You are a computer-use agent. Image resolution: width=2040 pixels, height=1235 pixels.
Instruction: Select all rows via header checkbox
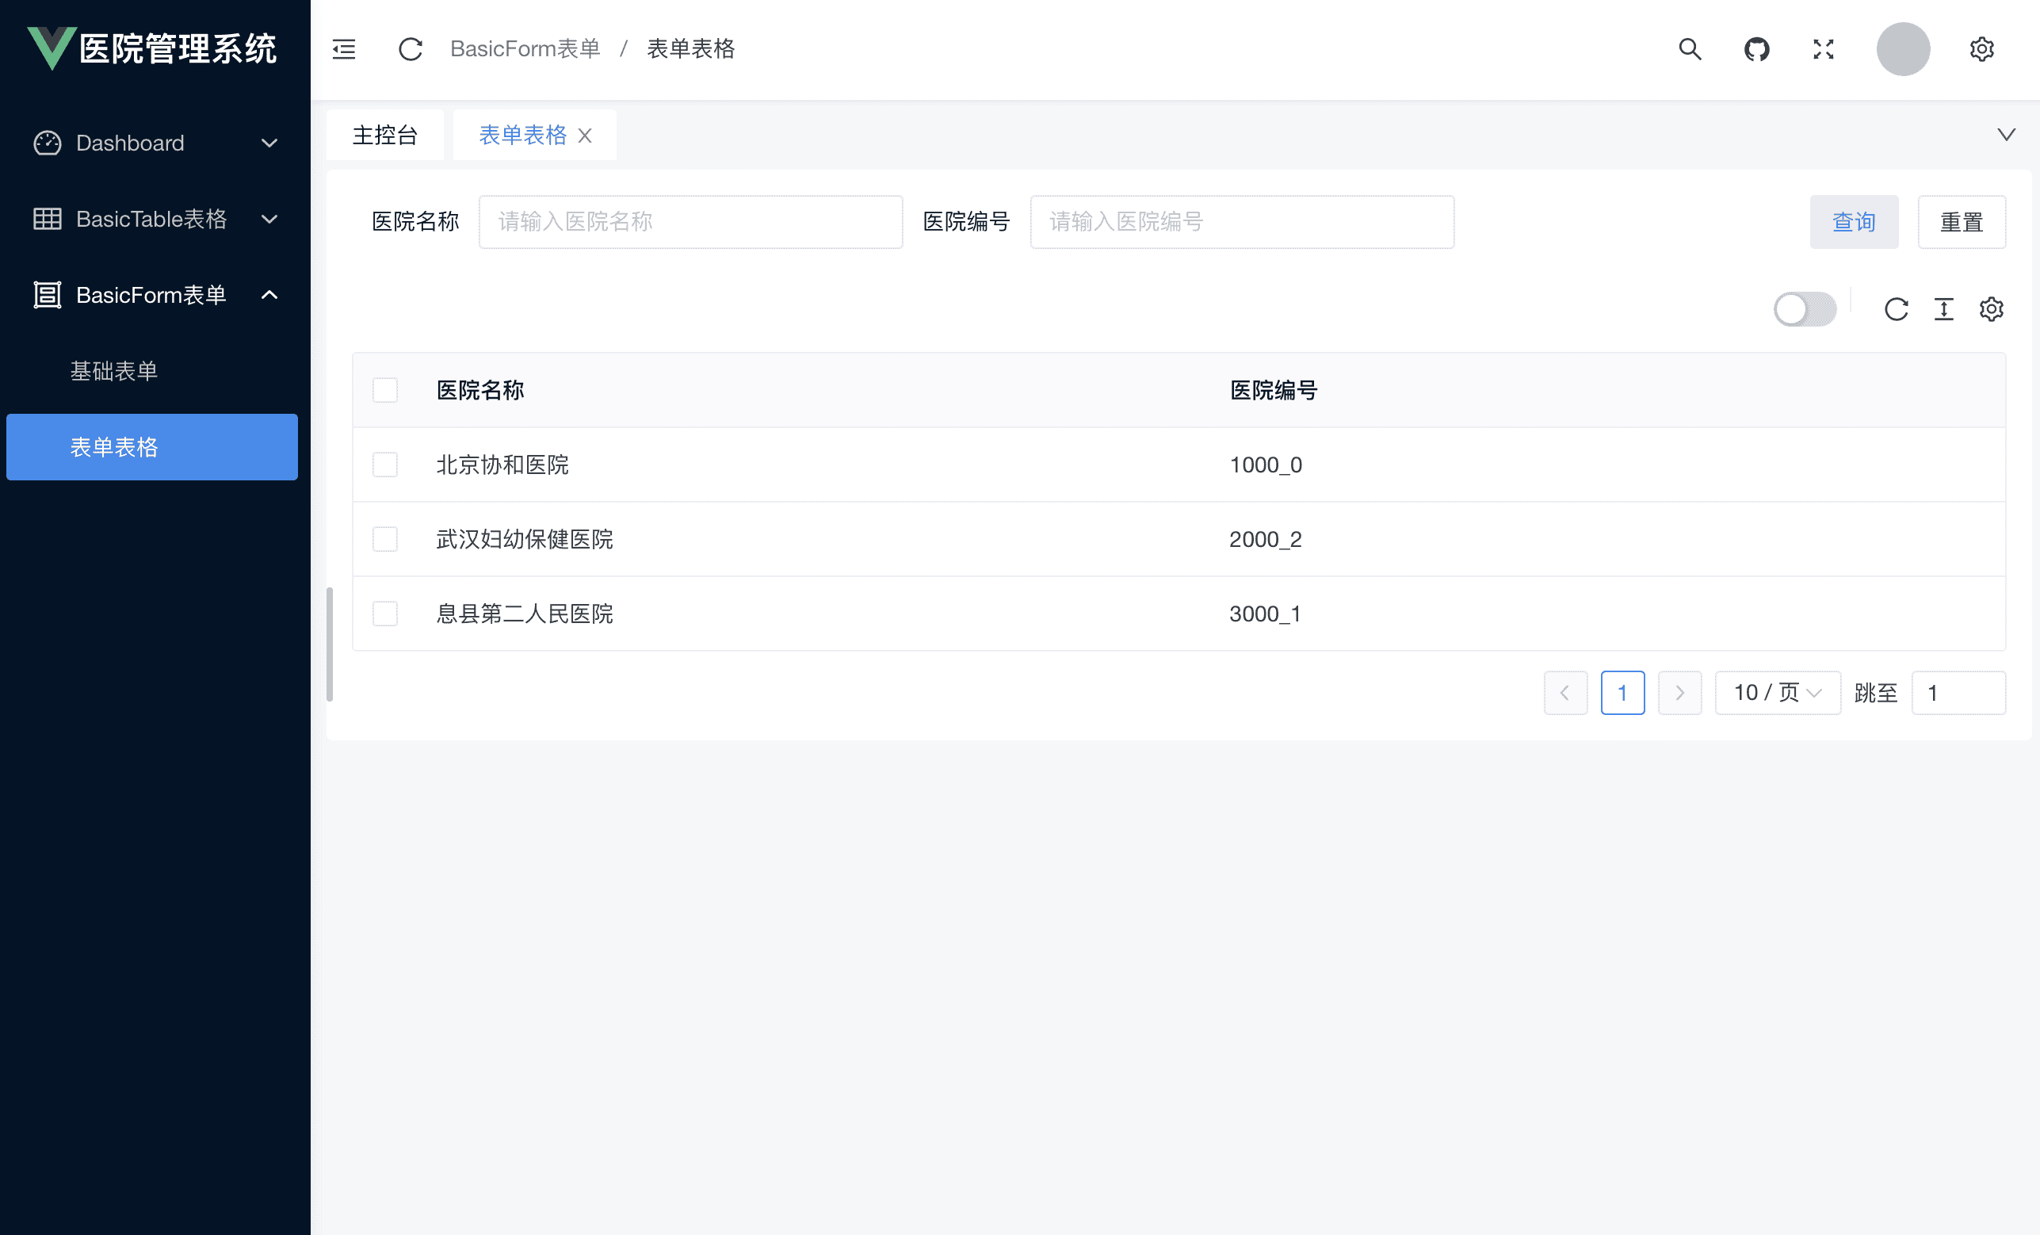coord(385,390)
